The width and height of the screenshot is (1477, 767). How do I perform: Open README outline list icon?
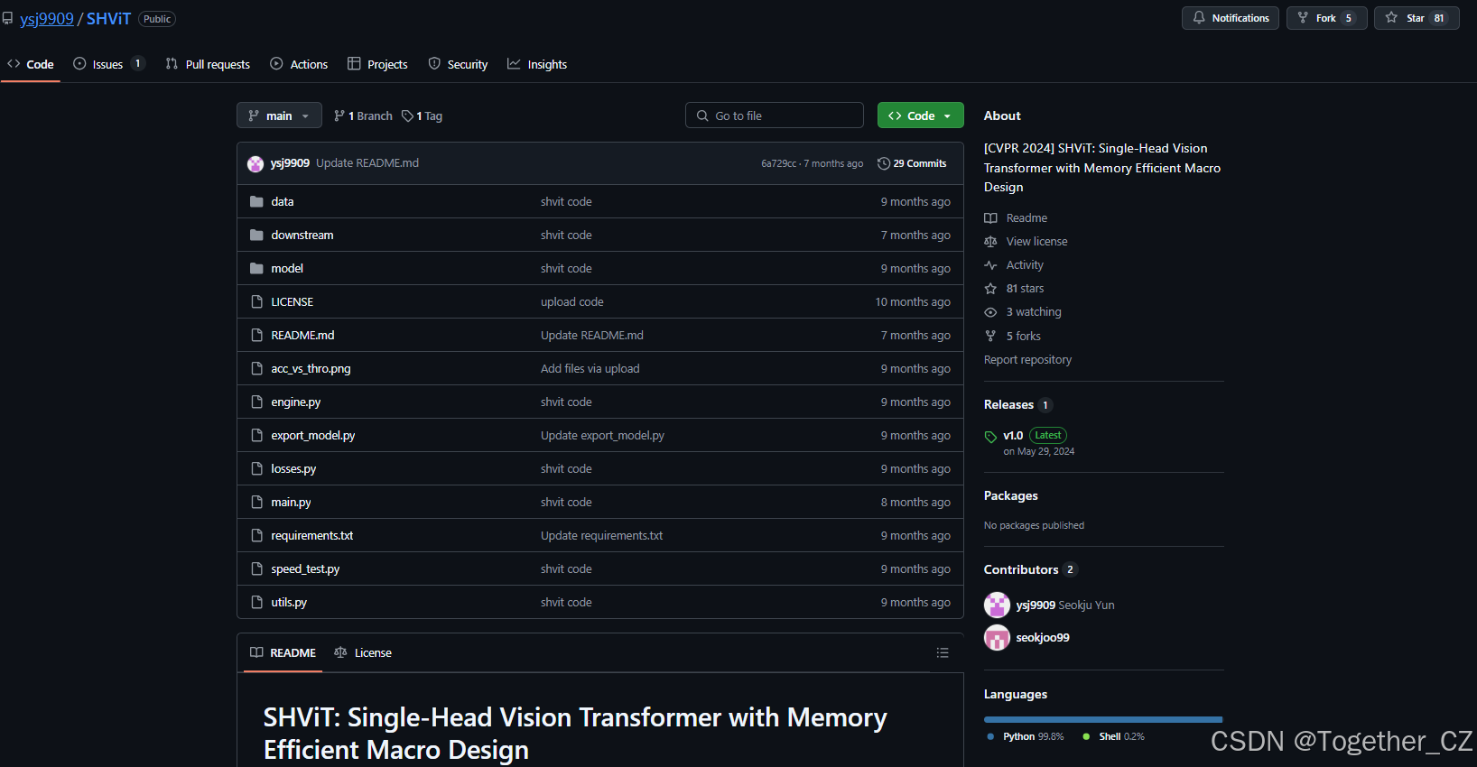click(943, 652)
